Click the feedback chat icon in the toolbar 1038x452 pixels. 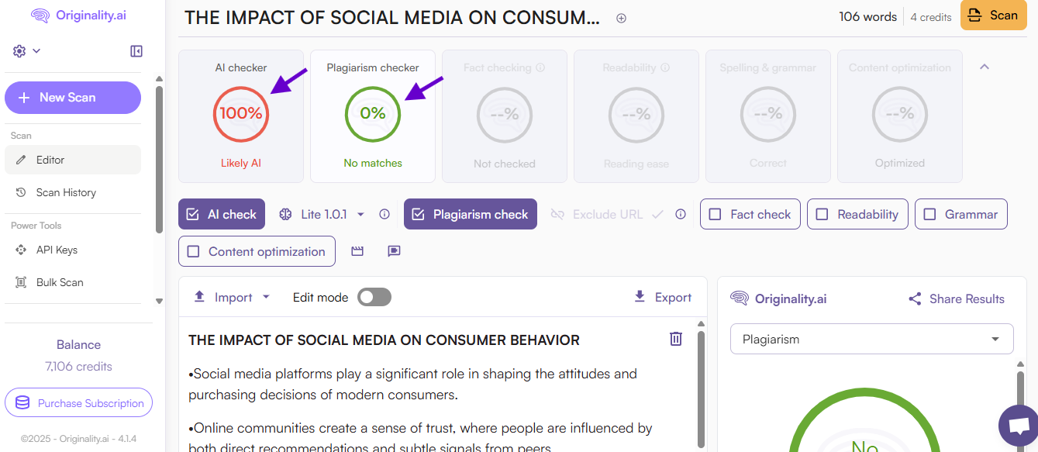pyautogui.click(x=395, y=251)
